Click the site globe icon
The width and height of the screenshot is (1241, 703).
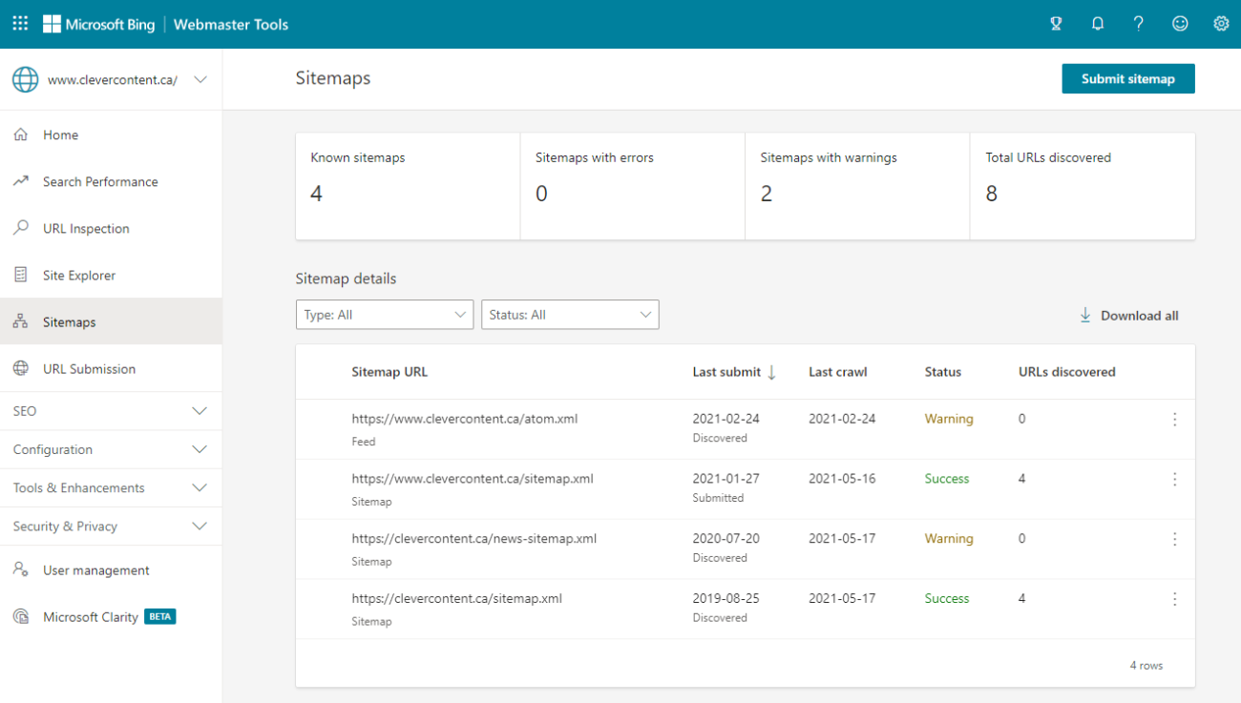coord(26,80)
